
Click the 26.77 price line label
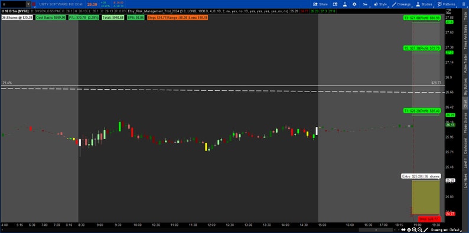[x=437, y=83]
